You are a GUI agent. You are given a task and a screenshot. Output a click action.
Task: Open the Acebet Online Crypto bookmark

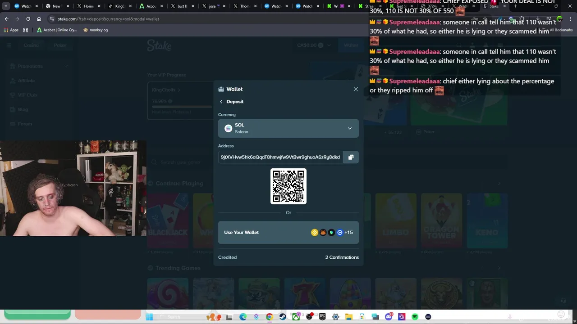(57, 30)
